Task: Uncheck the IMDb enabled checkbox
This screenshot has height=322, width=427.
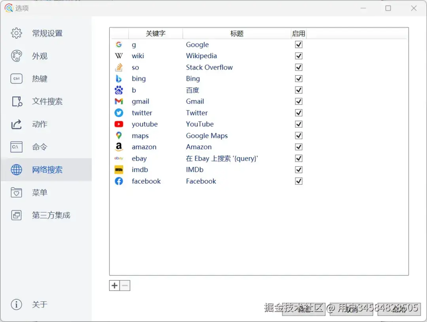Action: (x=299, y=170)
